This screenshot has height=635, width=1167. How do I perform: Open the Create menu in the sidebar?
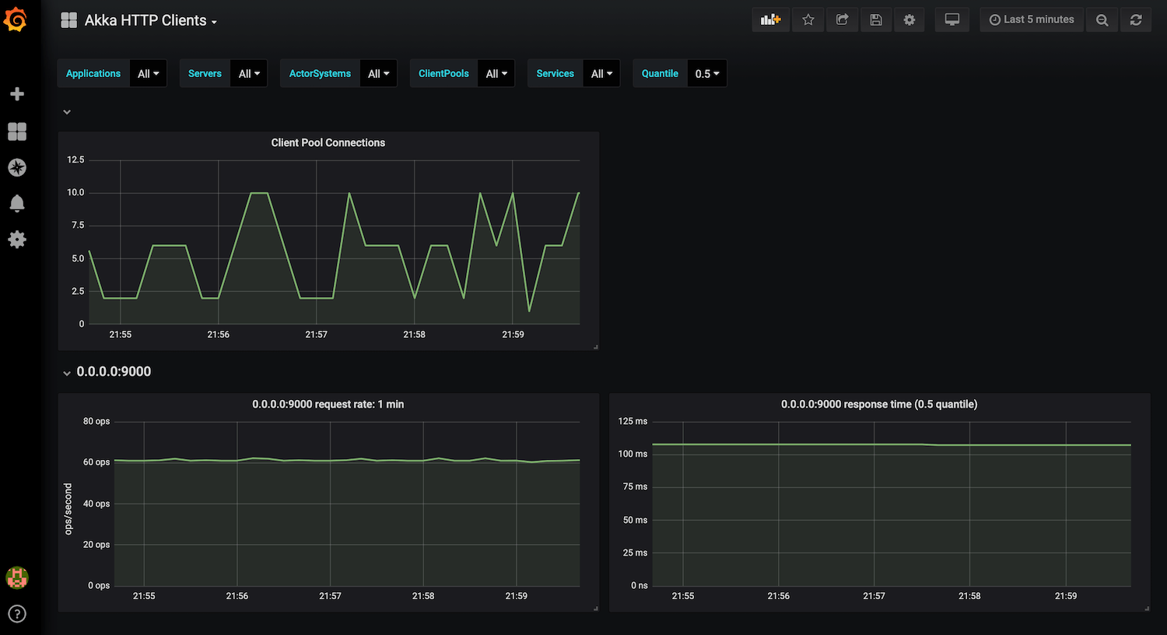point(17,93)
